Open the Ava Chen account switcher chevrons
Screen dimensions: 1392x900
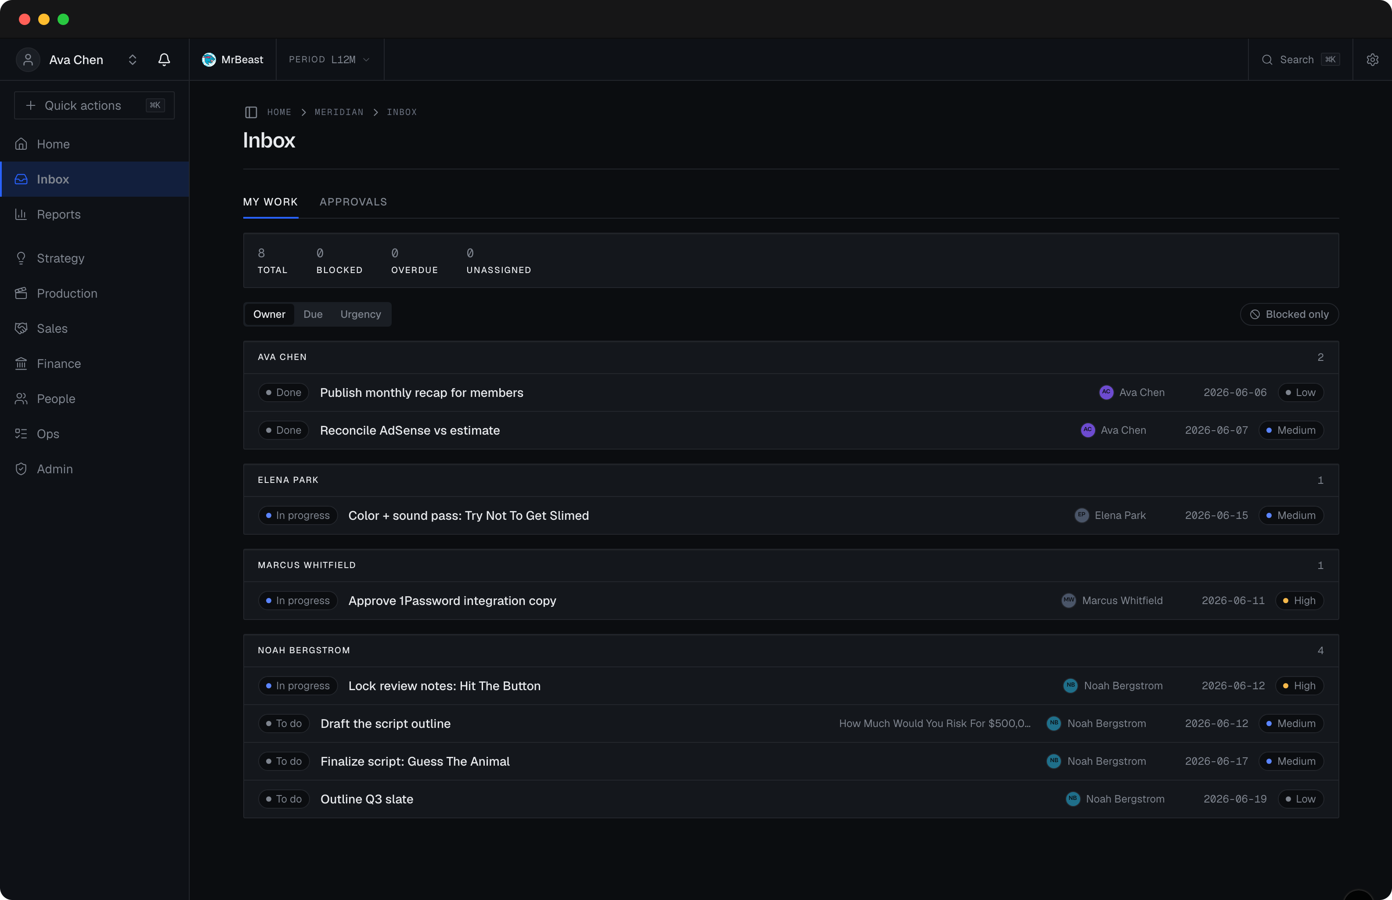click(x=133, y=60)
